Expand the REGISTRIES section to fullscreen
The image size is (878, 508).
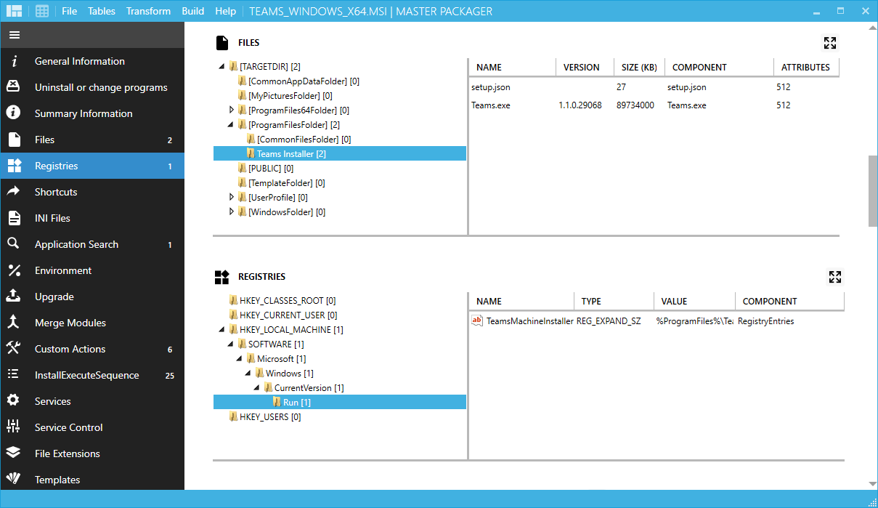835,277
